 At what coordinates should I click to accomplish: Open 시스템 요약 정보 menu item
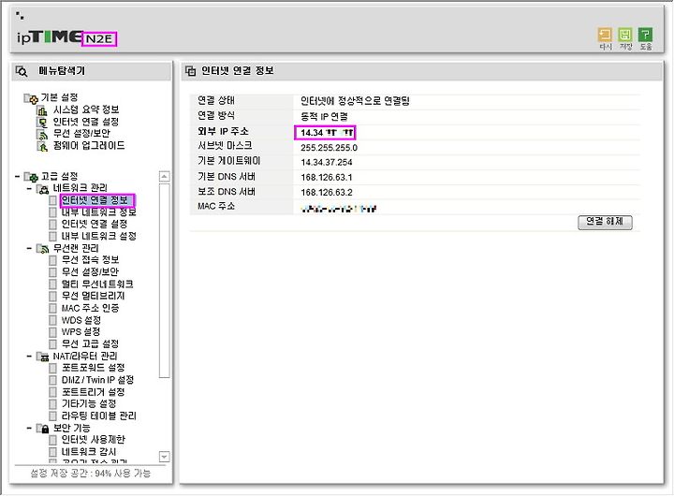[86, 110]
